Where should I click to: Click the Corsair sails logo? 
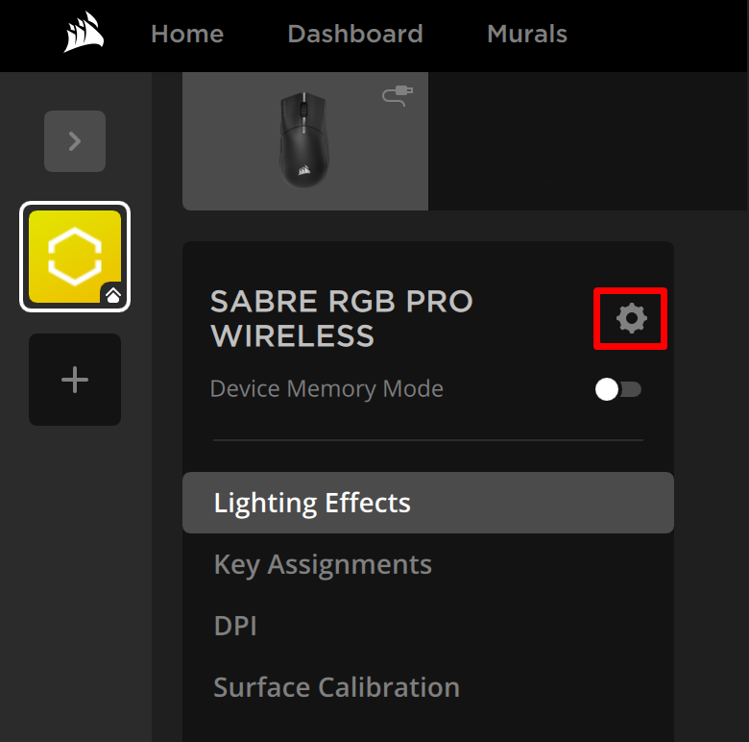tap(85, 33)
